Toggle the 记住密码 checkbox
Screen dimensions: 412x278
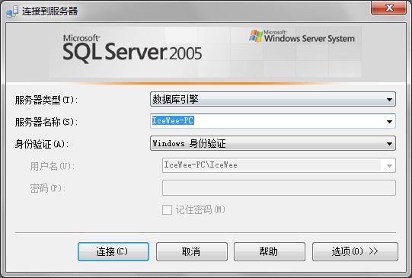click(167, 210)
